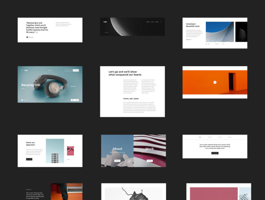265x200 pixels.
Task: Select the black sneaker image card
Action: pyautogui.click(x=133, y=193)
